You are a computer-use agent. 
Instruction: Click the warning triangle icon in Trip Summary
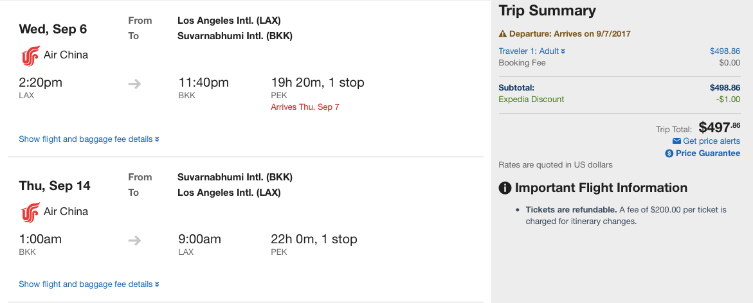[x=503, y=34]
